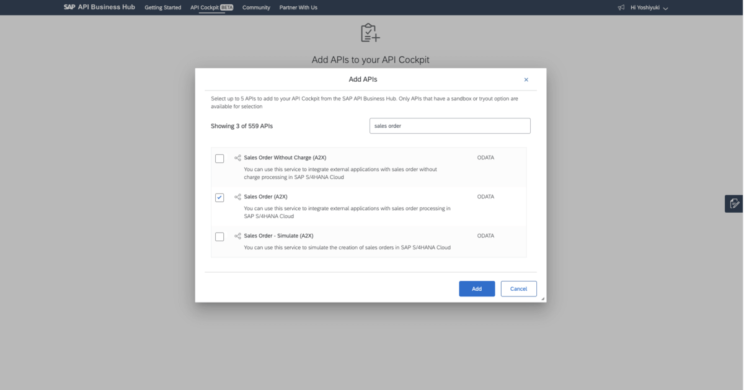Screen dimensions: 744x390
Task: Click the SAP API Business Hub logo
Action: [x=99, y=7]
